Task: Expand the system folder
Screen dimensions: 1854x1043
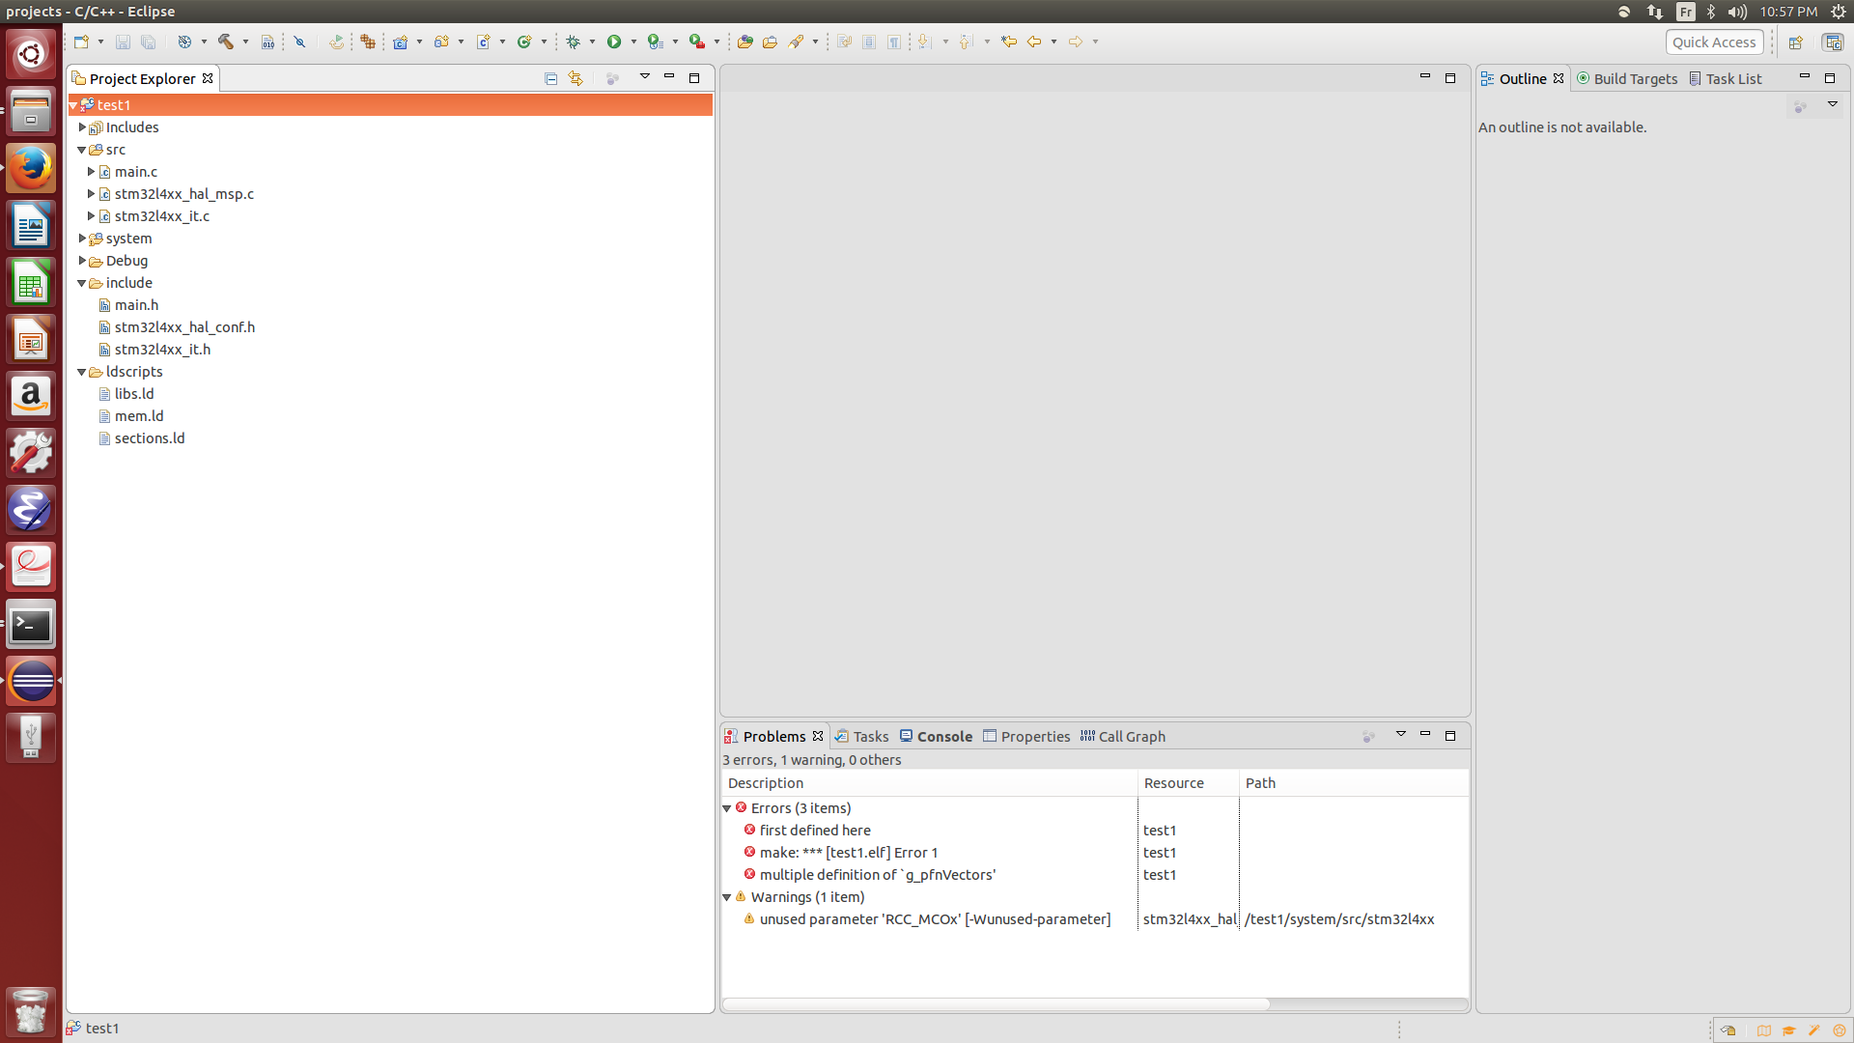Action: (82, 239)
